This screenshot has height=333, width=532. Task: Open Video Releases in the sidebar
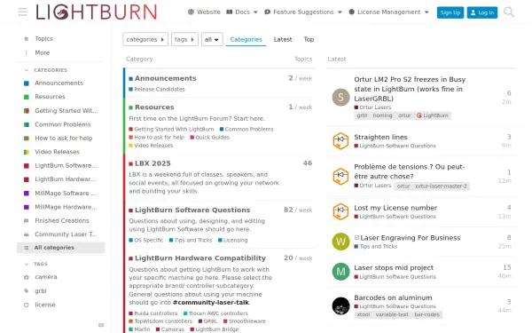pos(57,152)
